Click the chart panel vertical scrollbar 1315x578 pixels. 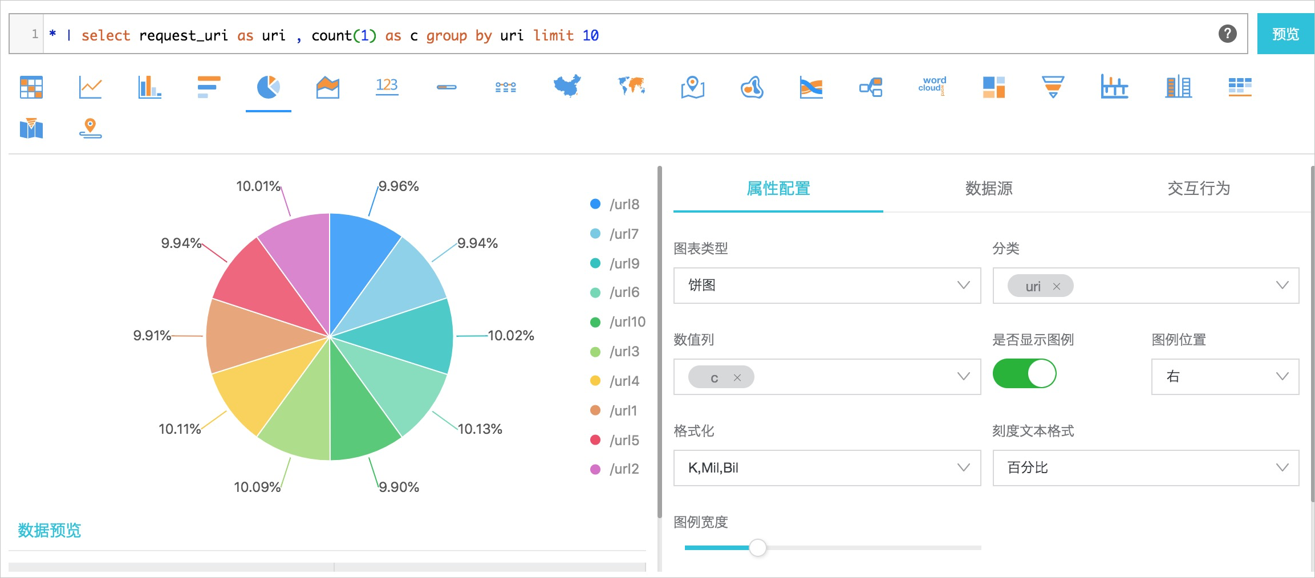660,342
